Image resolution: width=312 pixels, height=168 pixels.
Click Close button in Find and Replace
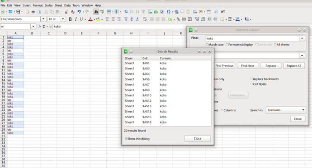(298, 119)
